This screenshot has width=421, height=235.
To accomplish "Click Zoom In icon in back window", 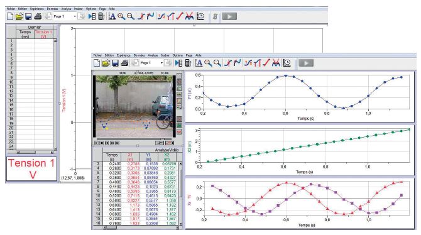I will coord(121,17).
